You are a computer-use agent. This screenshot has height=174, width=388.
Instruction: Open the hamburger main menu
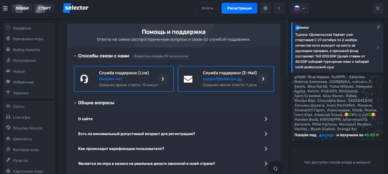[5, 8]
